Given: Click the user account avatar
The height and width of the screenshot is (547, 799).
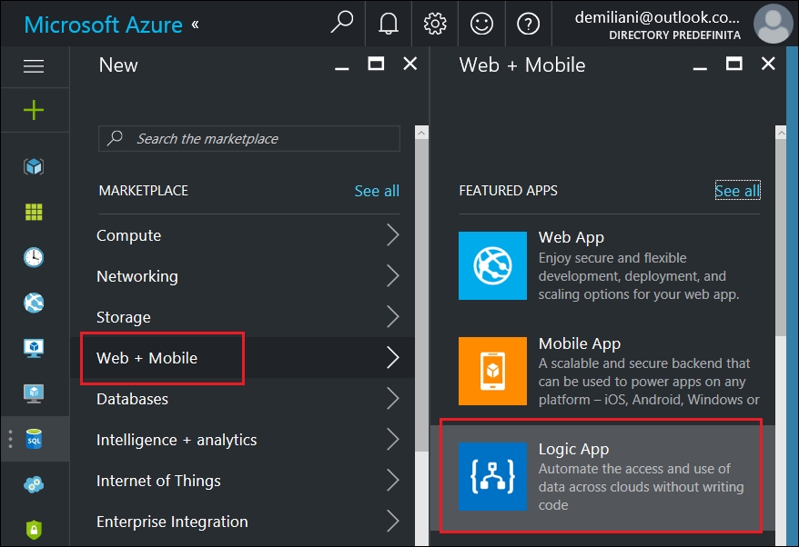Looking at the screenshot, I should [x=773, y=24].
